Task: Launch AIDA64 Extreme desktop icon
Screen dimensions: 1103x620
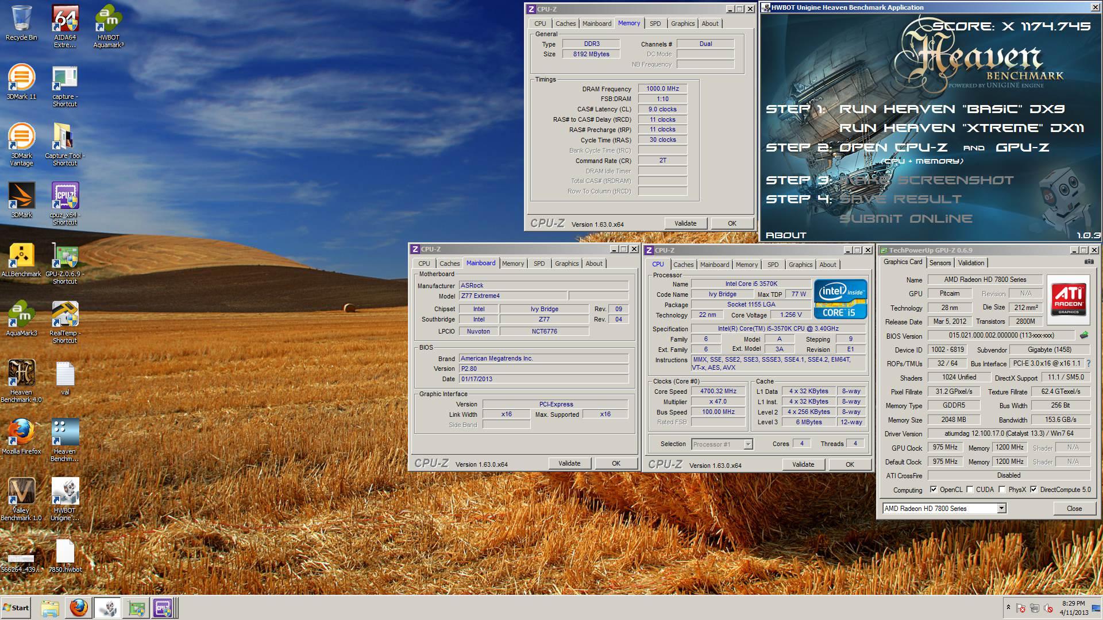Action: pyautogui.click(x=65, y=26)
